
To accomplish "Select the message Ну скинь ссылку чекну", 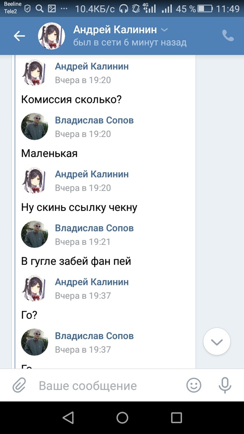I will click(79, 207).
